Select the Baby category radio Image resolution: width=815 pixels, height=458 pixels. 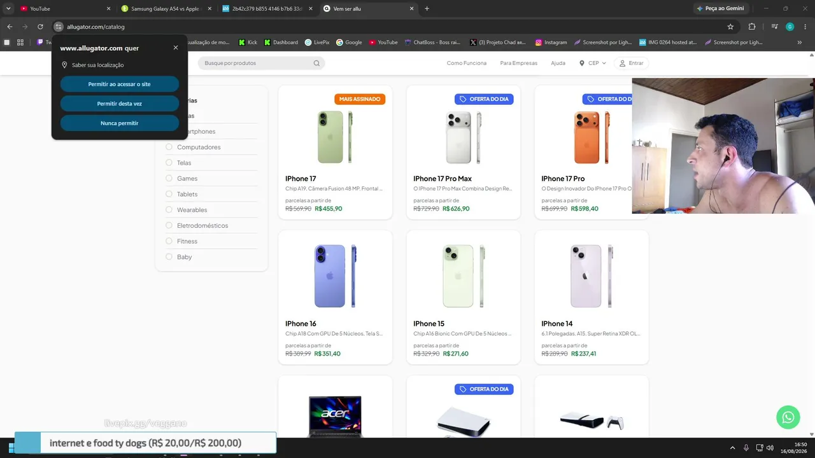tap(169, 257)
